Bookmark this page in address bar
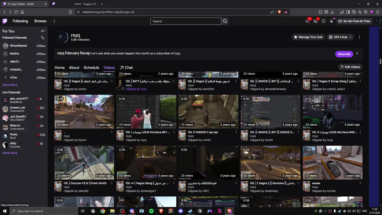This screenshot has width=382, height=215. coord(70,12)
